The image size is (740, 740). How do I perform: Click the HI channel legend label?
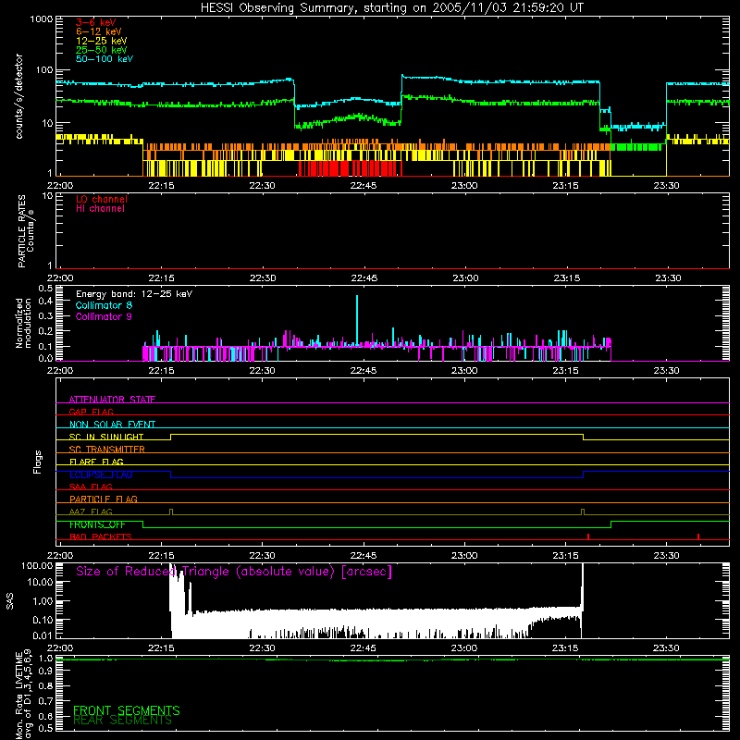click(x=100, y=209)
